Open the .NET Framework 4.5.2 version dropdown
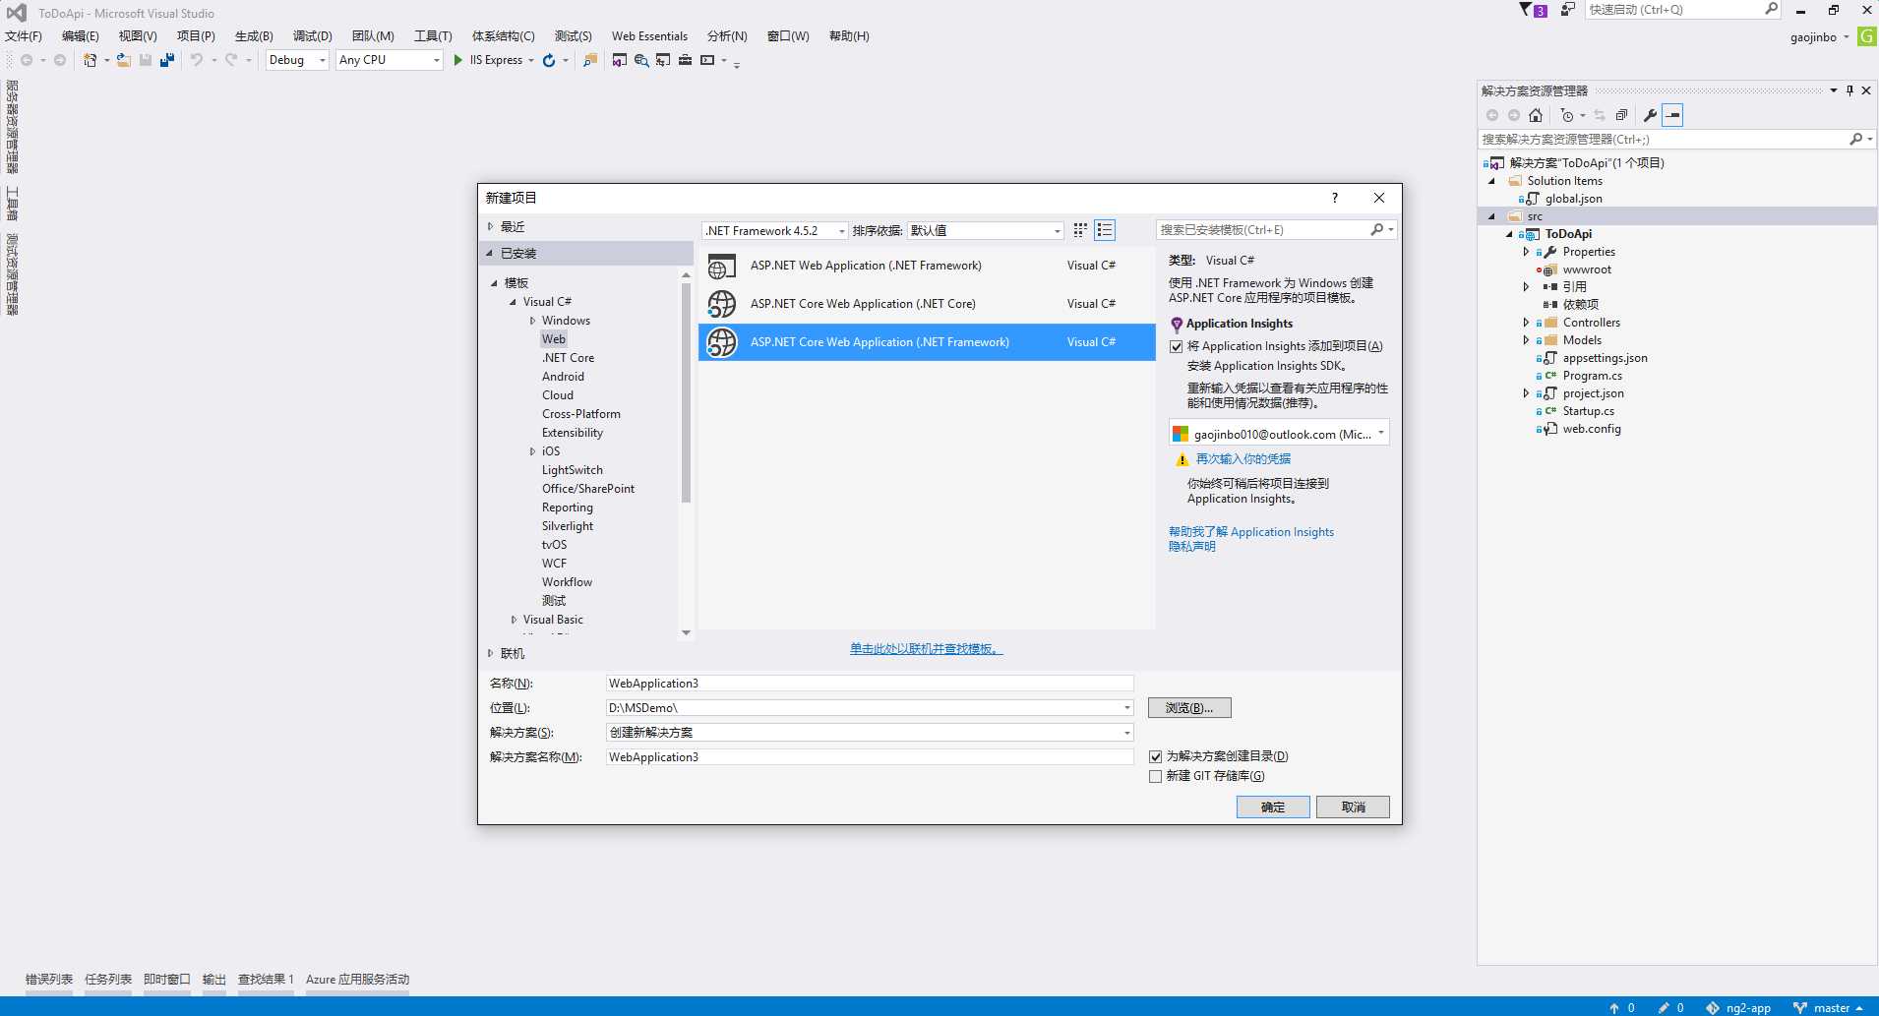The width and height of the screenshot is (1879, 1016). point(775,230)
